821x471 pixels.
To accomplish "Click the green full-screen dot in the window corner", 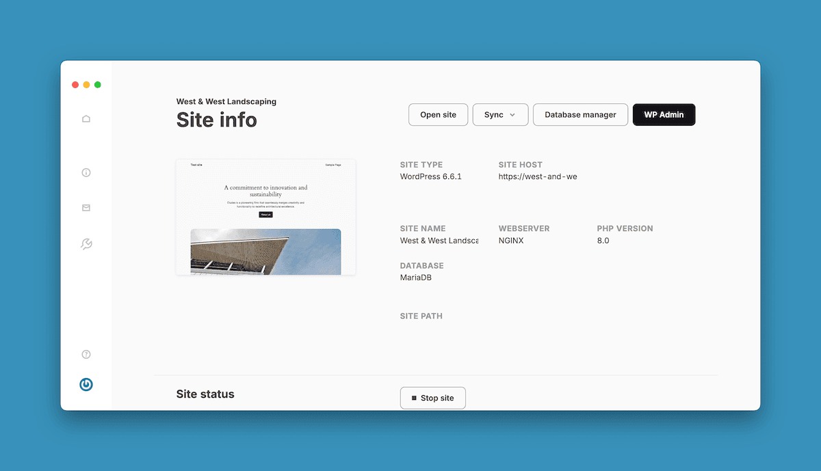I will [98, 84].
